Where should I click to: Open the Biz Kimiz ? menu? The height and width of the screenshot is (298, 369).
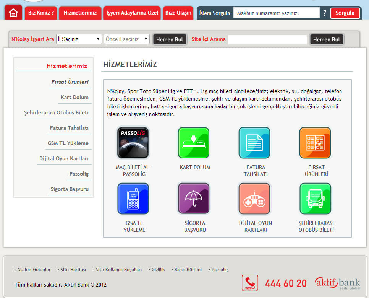click(x=41, y=13)
